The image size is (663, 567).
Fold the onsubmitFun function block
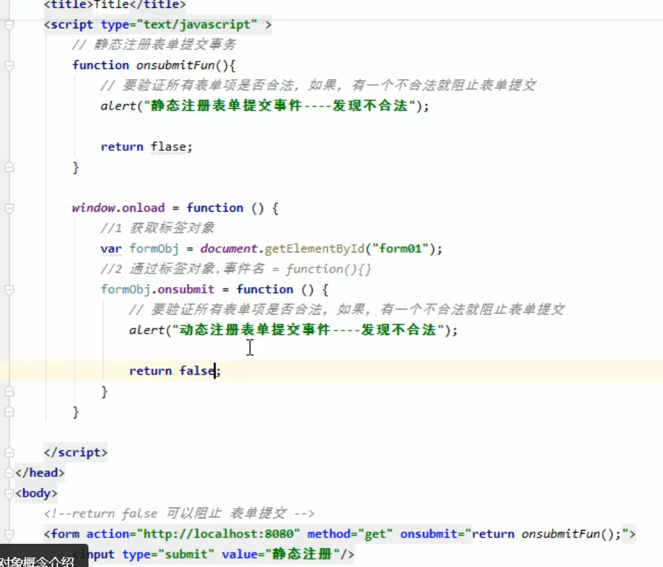pyautogui.click(x=9, y=65)
